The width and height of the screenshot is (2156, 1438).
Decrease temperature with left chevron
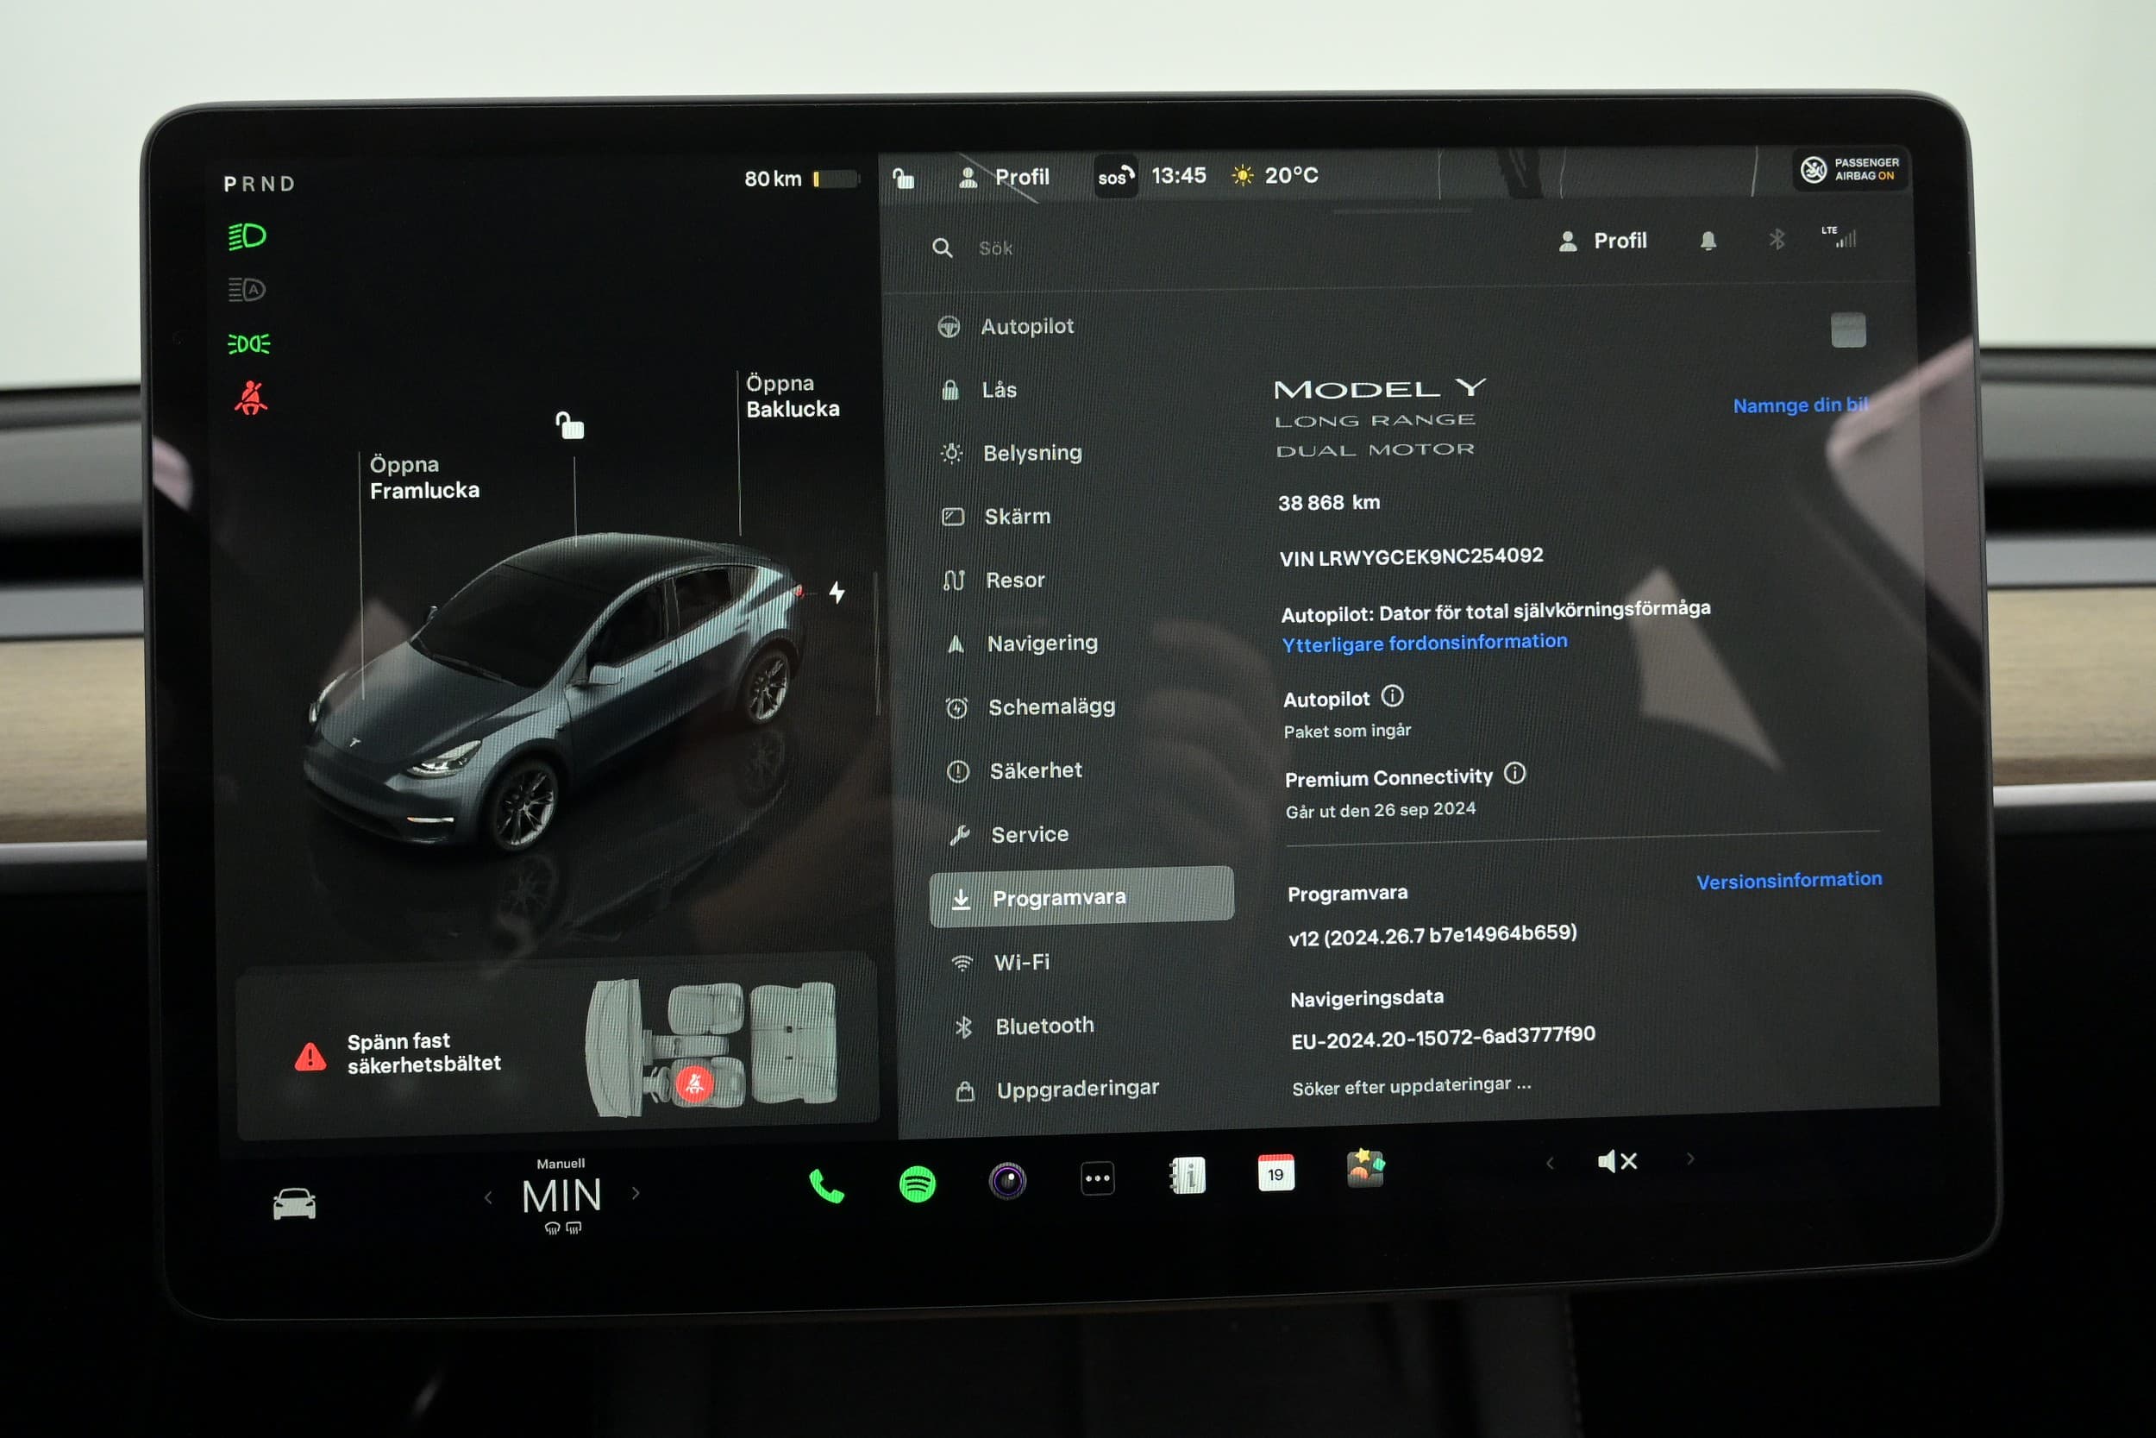coord(489,1196)
